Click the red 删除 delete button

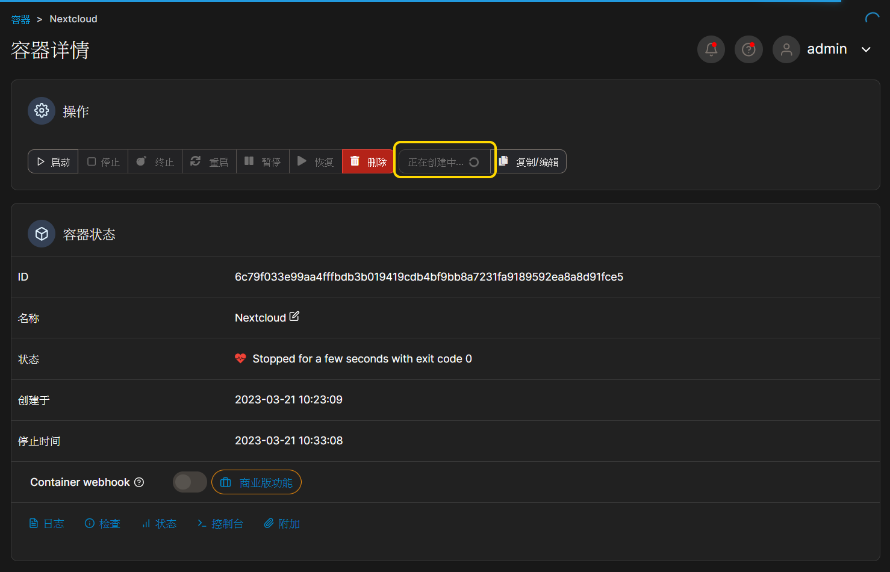(x=368, y=161)
